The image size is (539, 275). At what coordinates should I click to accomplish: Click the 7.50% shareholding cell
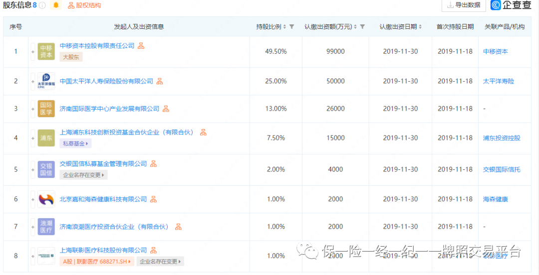coord(275,138)
